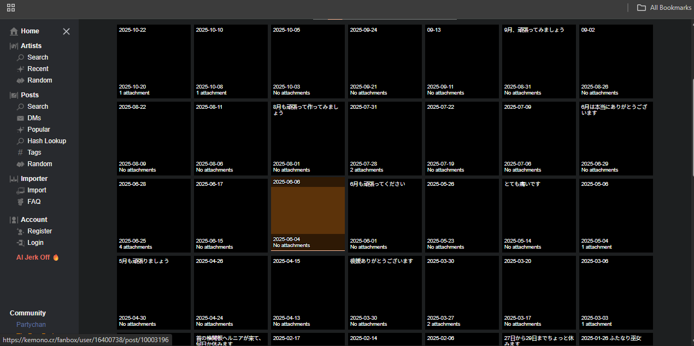Click the Posts DMs envelope icon
The width and height of the screenshot is (694, 346).
[x=21, y=118]
